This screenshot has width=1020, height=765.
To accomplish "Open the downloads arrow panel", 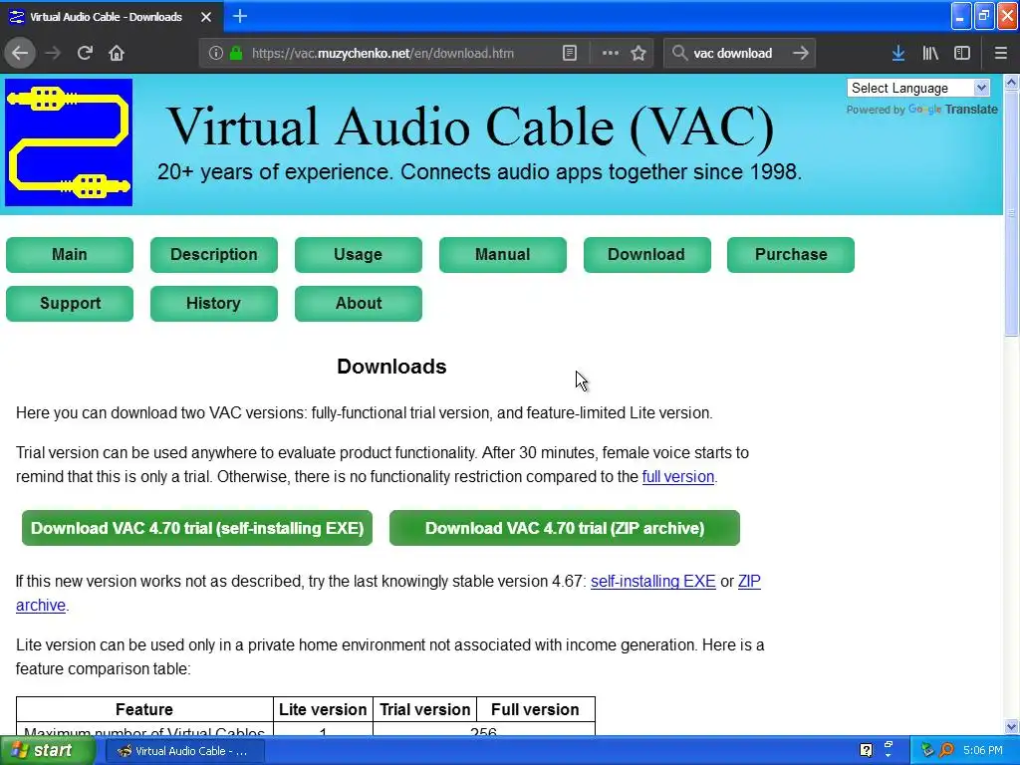I will (898, 54).
